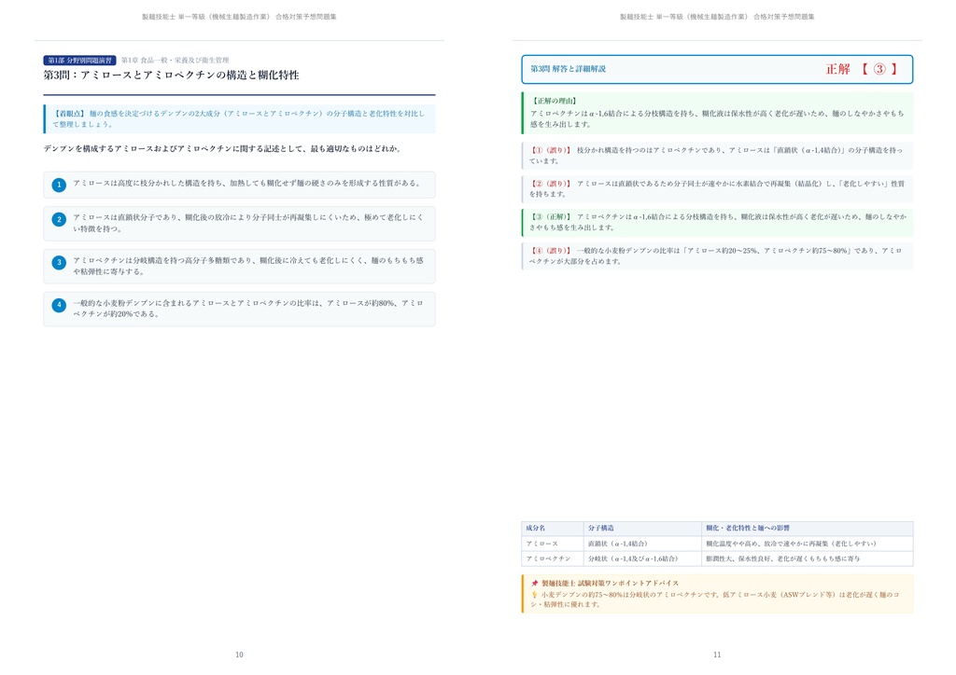Screen dimensions: 956x675
Task: Click the 【正解の理由】 heading
Action: coord(555,101)
